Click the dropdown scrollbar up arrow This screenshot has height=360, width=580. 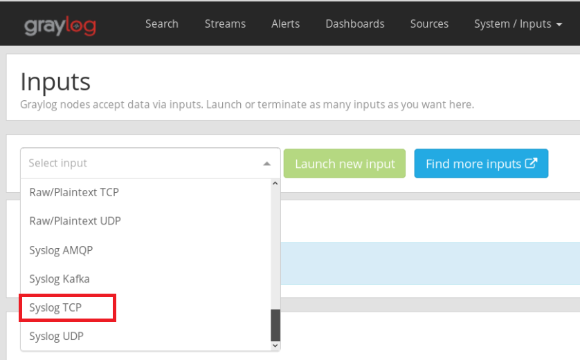click(x=275, y=184)
